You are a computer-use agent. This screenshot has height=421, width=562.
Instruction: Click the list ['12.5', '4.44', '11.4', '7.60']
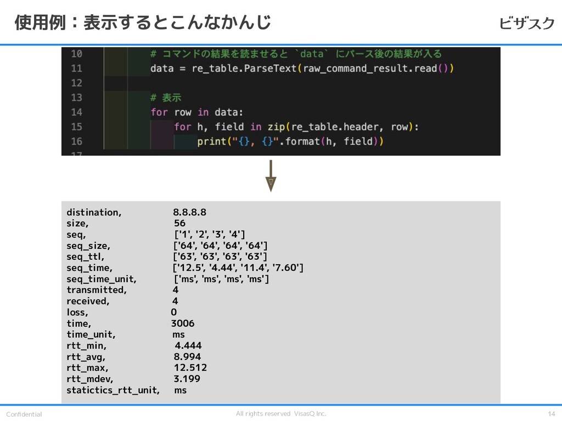[x=238, y=268]
